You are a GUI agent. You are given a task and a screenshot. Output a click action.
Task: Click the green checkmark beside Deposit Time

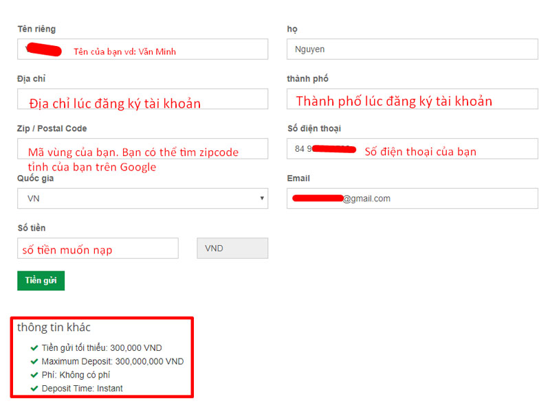34,389
